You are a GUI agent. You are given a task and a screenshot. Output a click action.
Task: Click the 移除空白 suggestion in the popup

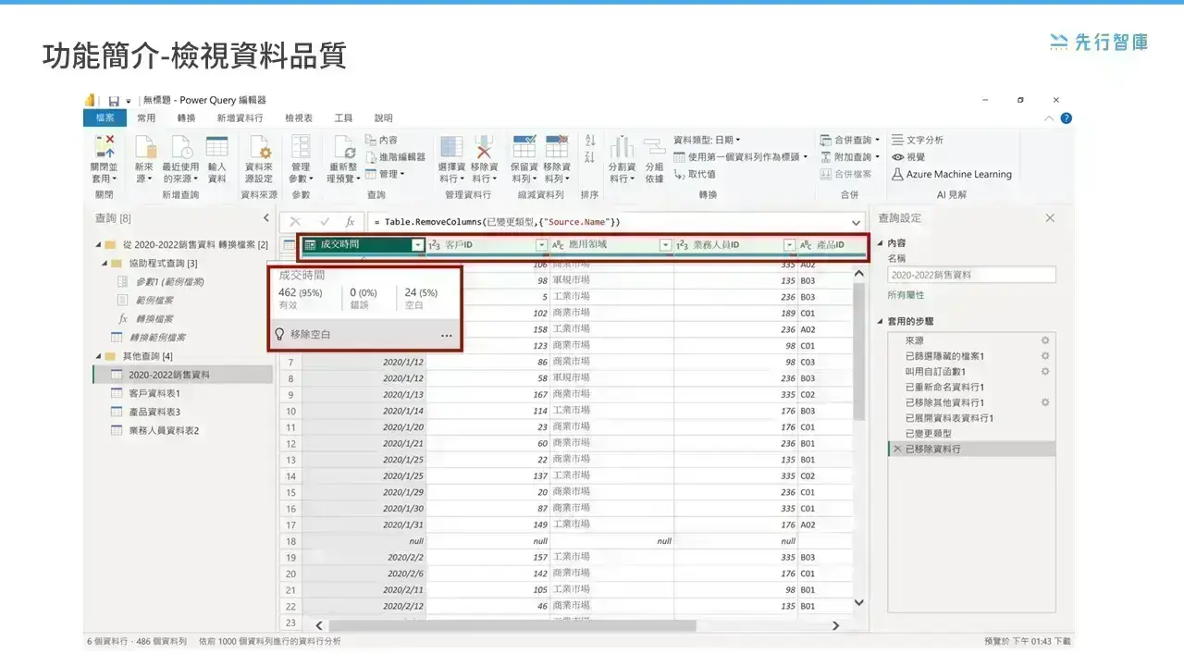click(x=310, y=335)
